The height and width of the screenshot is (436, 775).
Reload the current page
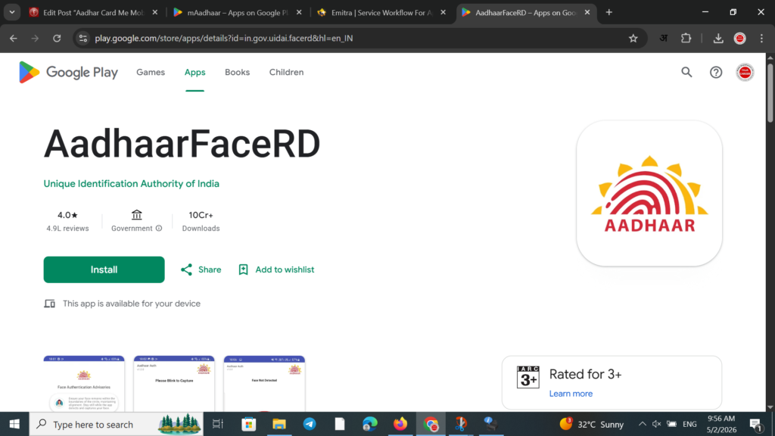click(57, 38)
